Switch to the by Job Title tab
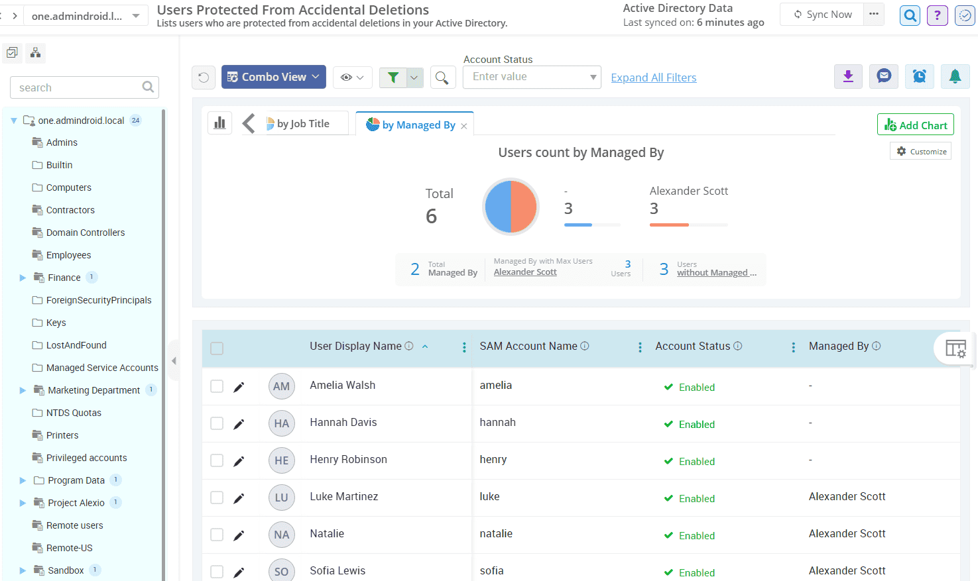The height and width of the screenshot is (581, 978). point(302,124)
